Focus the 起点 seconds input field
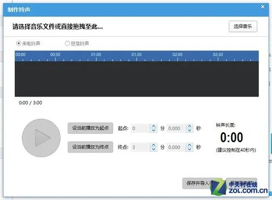 pyautogui.click(x=176, y=128)
